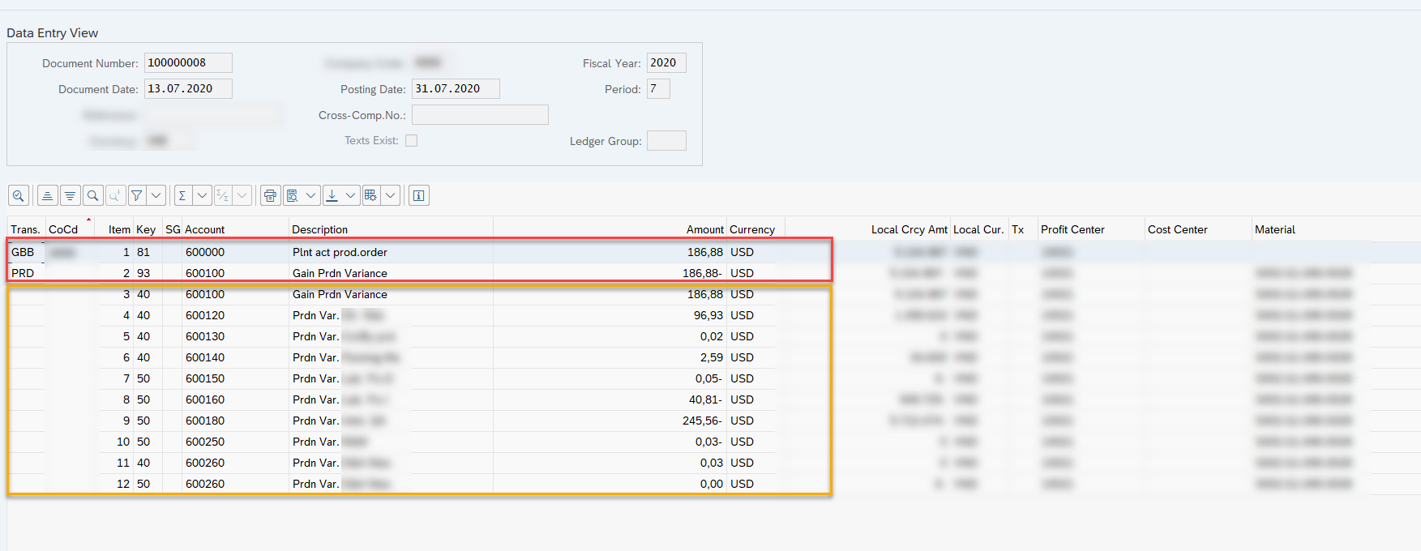Toggle the Texts Exist checkbox
This screenshot has width=1421, height=551.
click(x=411, y=141)
